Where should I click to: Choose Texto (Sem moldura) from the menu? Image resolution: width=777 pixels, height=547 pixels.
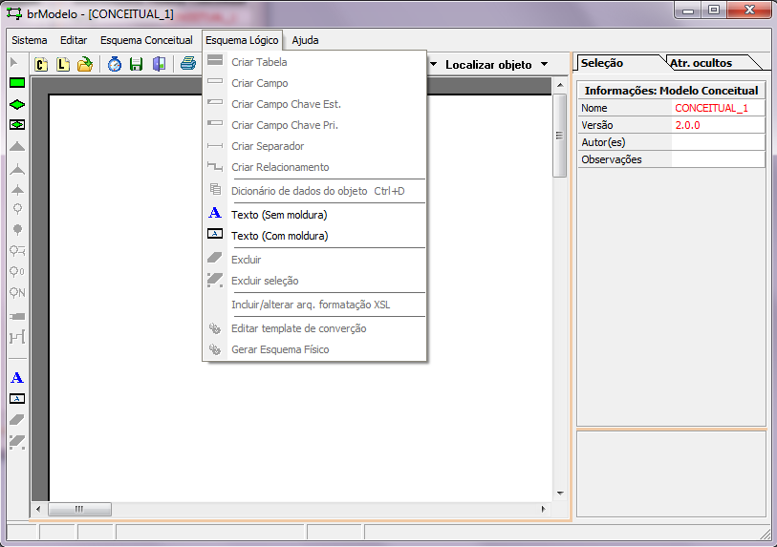tap(279, 215)
